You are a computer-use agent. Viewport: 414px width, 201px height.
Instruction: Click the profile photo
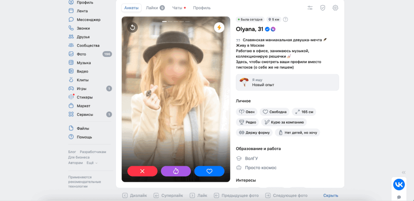click(175, 93)
